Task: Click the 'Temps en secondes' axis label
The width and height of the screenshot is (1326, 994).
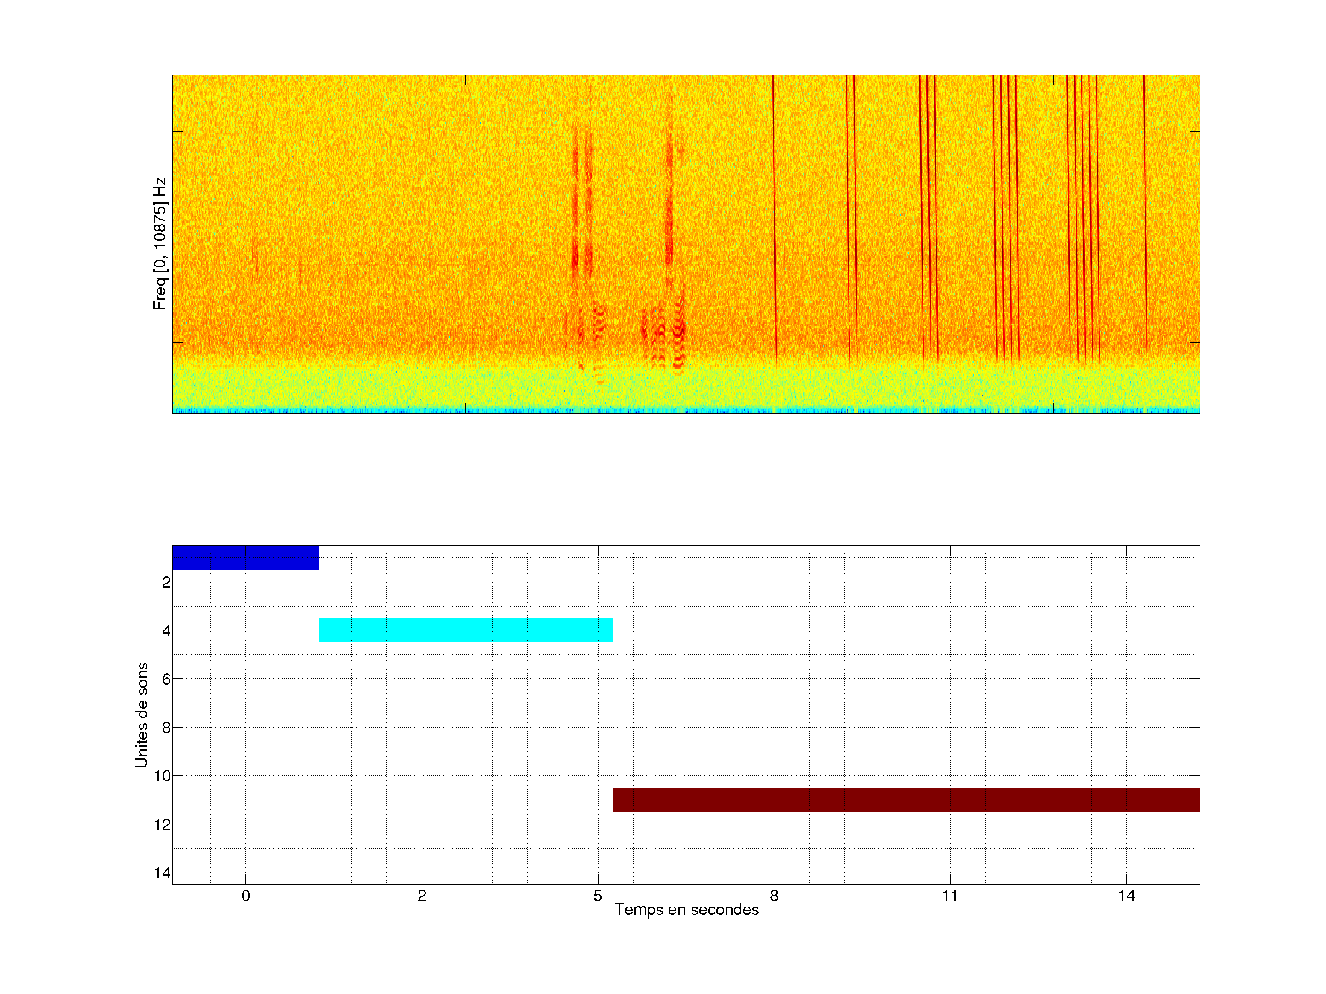Action: [x=686, y=909]
